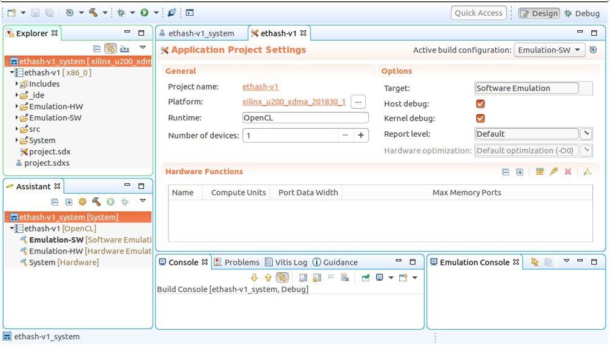Image resolution: width=610 pixels, height=349 pixels.
Task: Open the Explorer view menu arrow
Action: [143, 47]
